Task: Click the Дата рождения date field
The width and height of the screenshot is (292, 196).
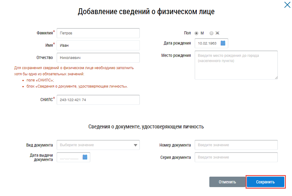Action: (x=207, y=43)
